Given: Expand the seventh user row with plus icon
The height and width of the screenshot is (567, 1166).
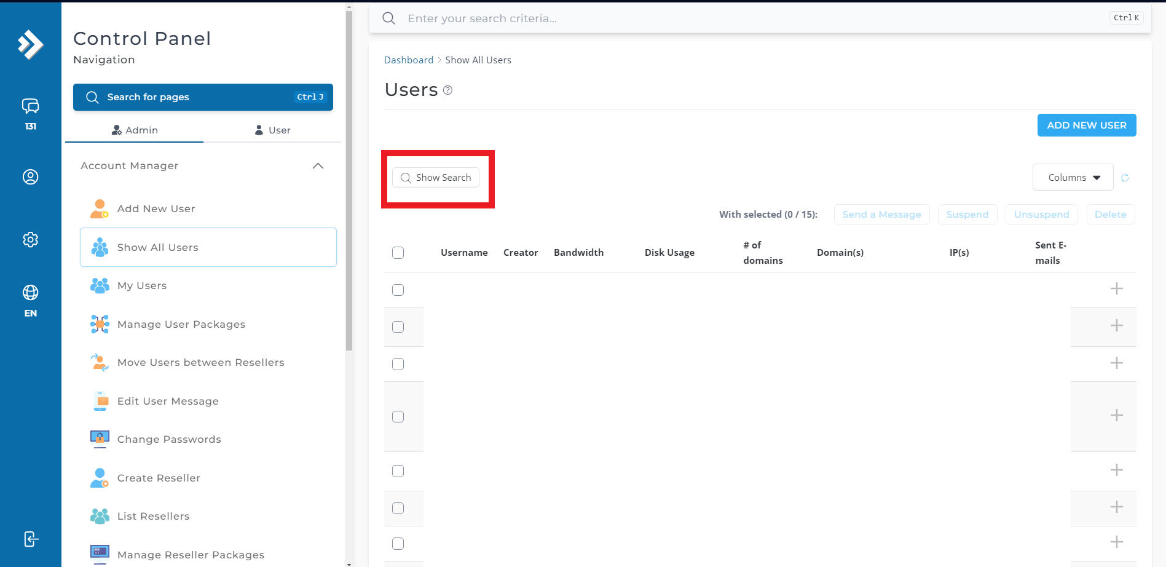Looking at the screenshot, I should click(1117, 542).
